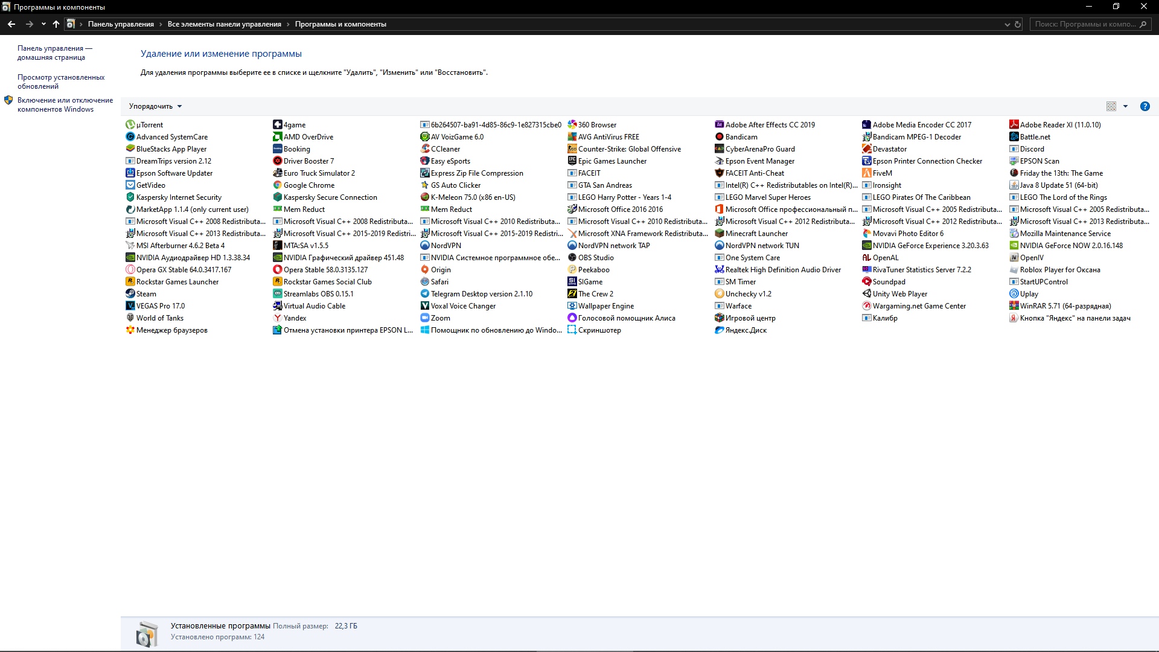1159x652 pixels.
Task: Click the Origin program icon
Action: coord(424,270)
